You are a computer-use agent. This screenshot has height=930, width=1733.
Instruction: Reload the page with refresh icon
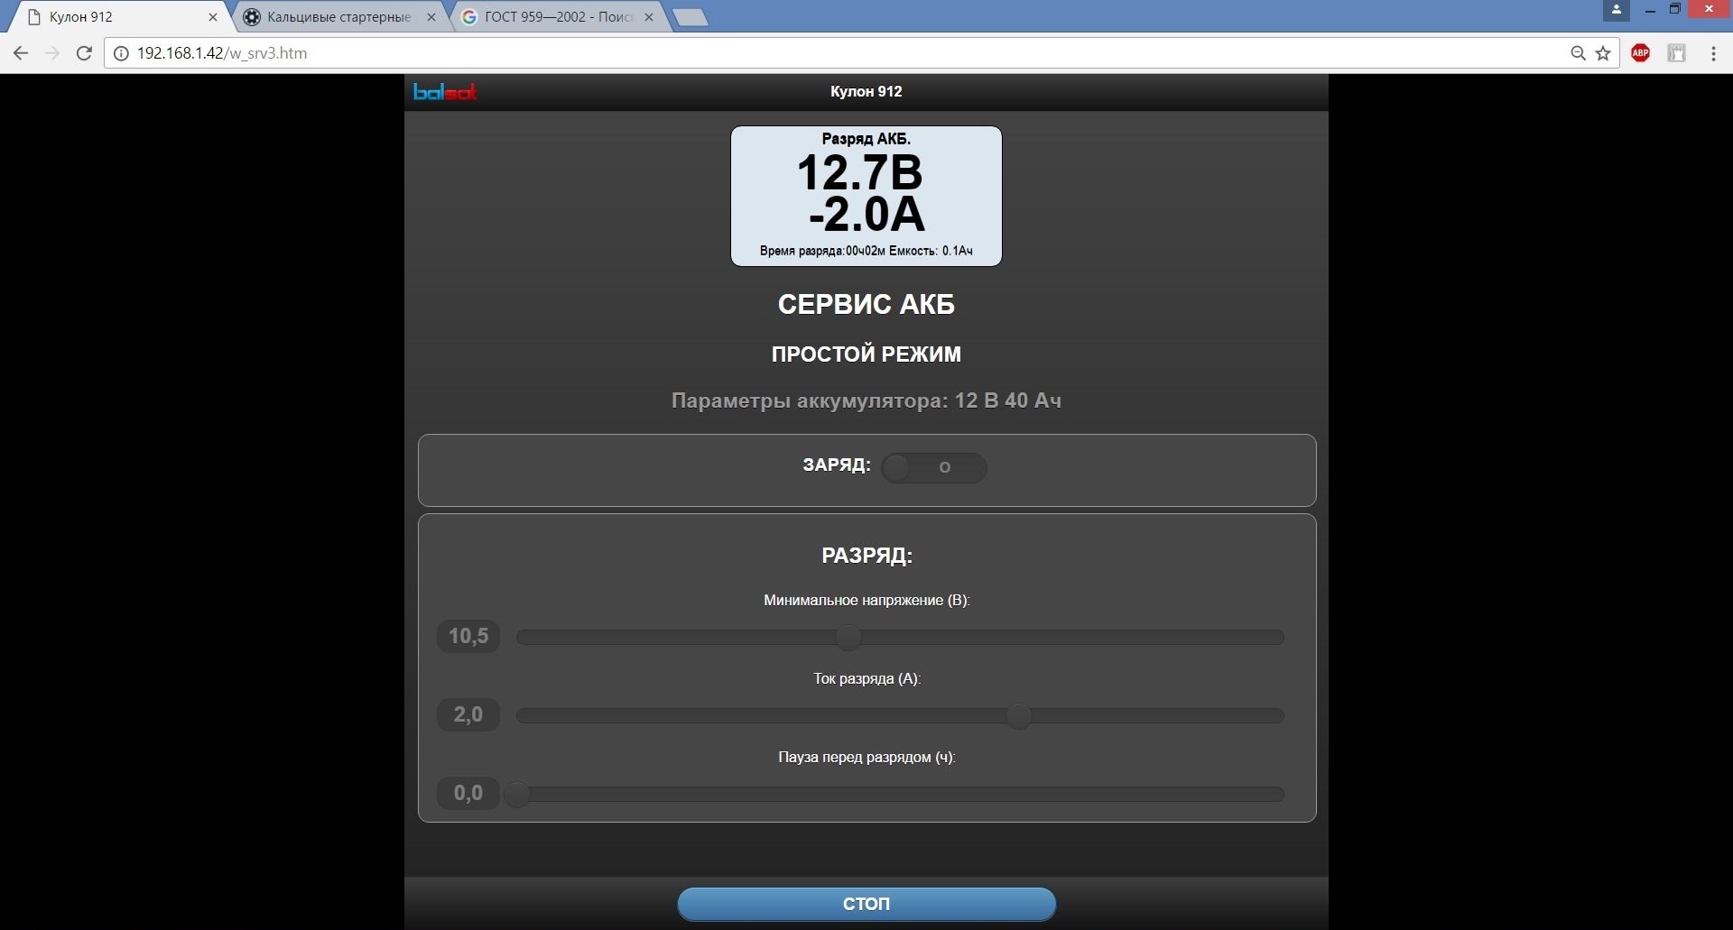[x=84, y=53]
